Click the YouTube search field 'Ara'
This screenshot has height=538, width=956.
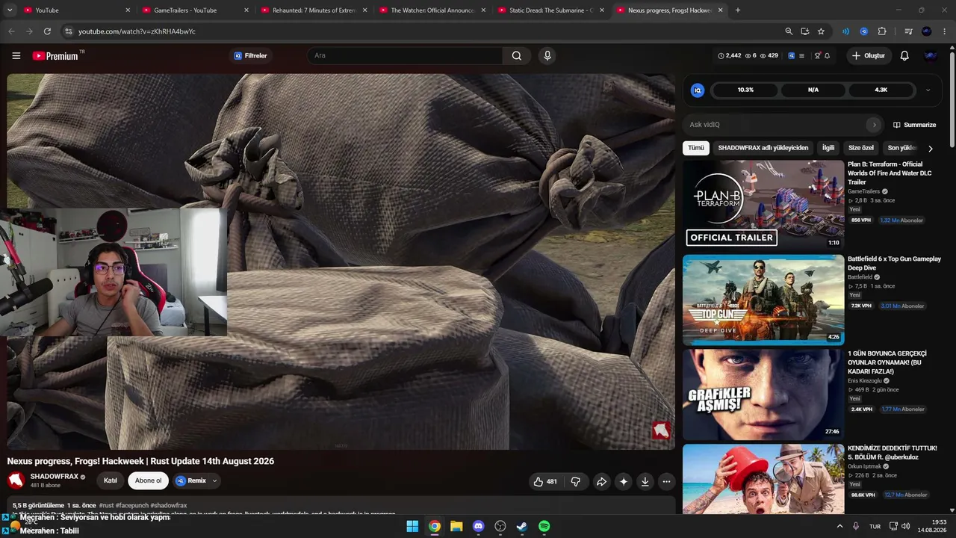tap(404, 55)
